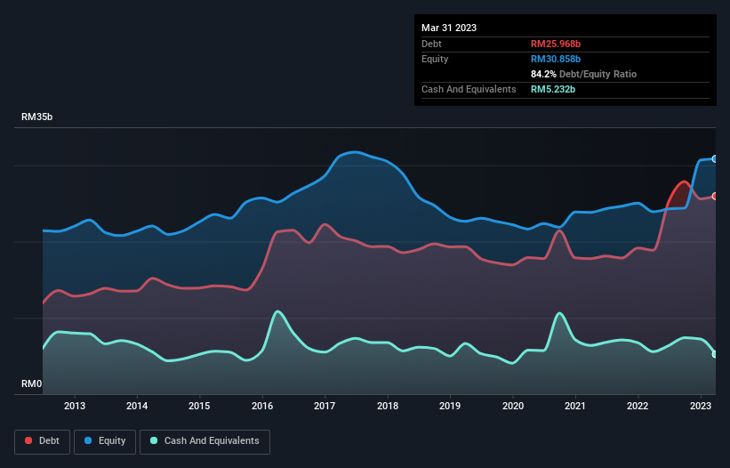Click the 2021 x-axis label
Viewport: 730px width, 468px height.
pyautogui.click(x=575, y=406)
